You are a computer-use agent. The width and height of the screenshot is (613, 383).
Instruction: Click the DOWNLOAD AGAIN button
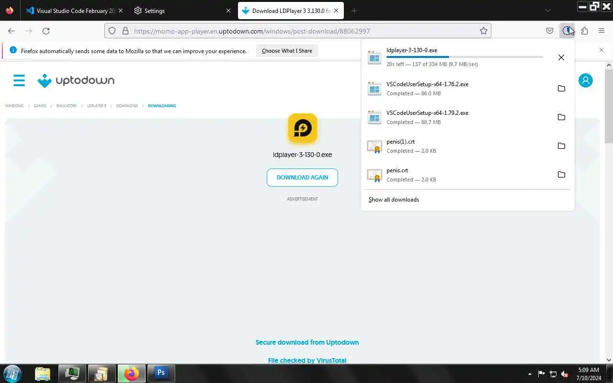click(302, 177)
